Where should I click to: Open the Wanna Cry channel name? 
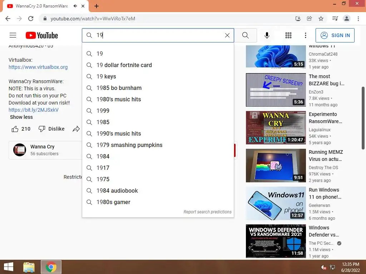[x=42, y=147]
